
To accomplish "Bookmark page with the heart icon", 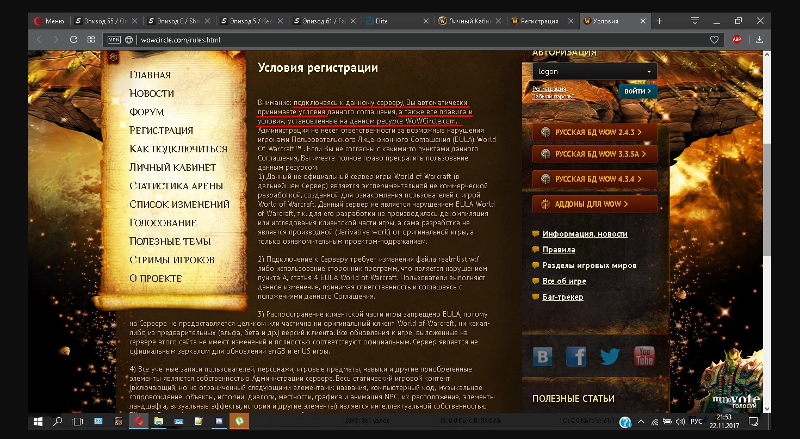I will [715, 40].
